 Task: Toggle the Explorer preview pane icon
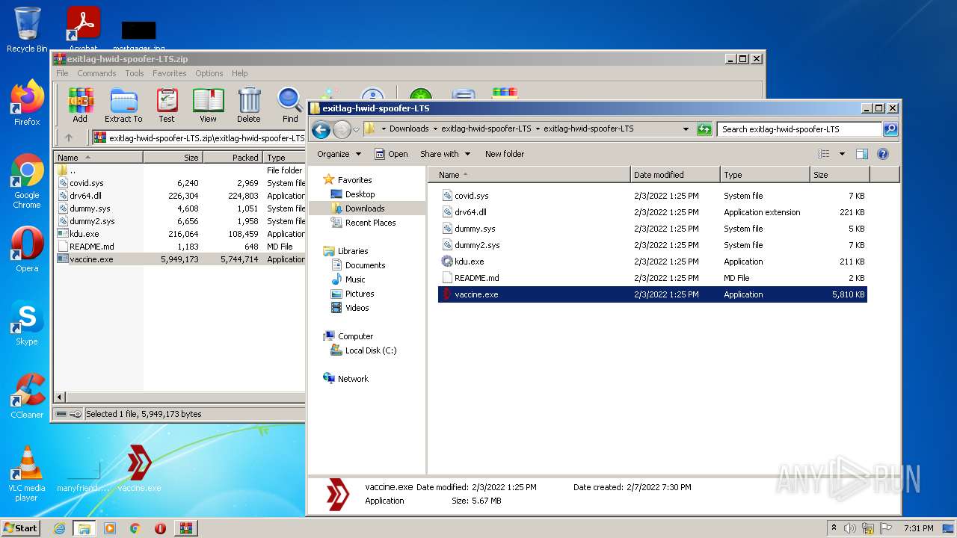tap(861, 154)
